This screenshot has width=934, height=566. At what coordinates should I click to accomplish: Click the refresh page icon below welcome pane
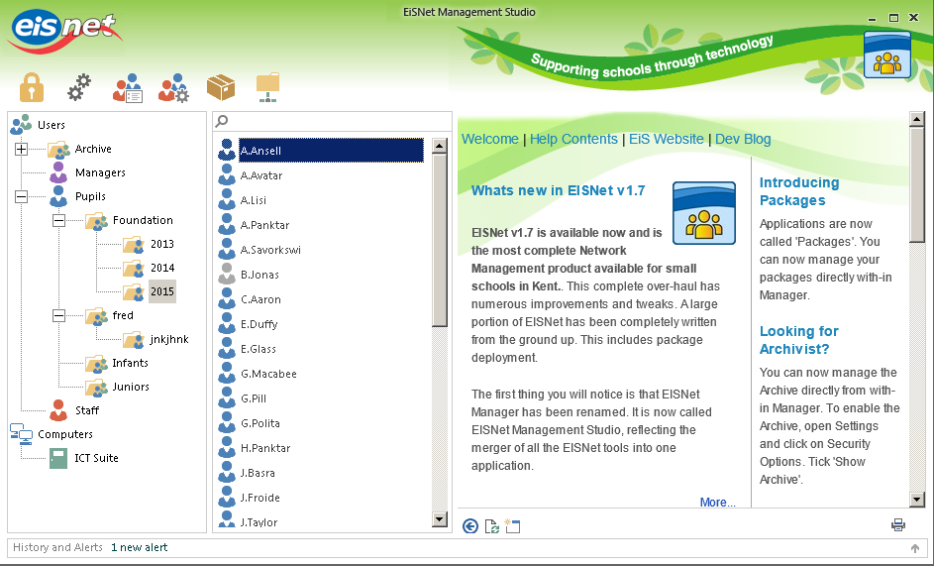[492, 526]
